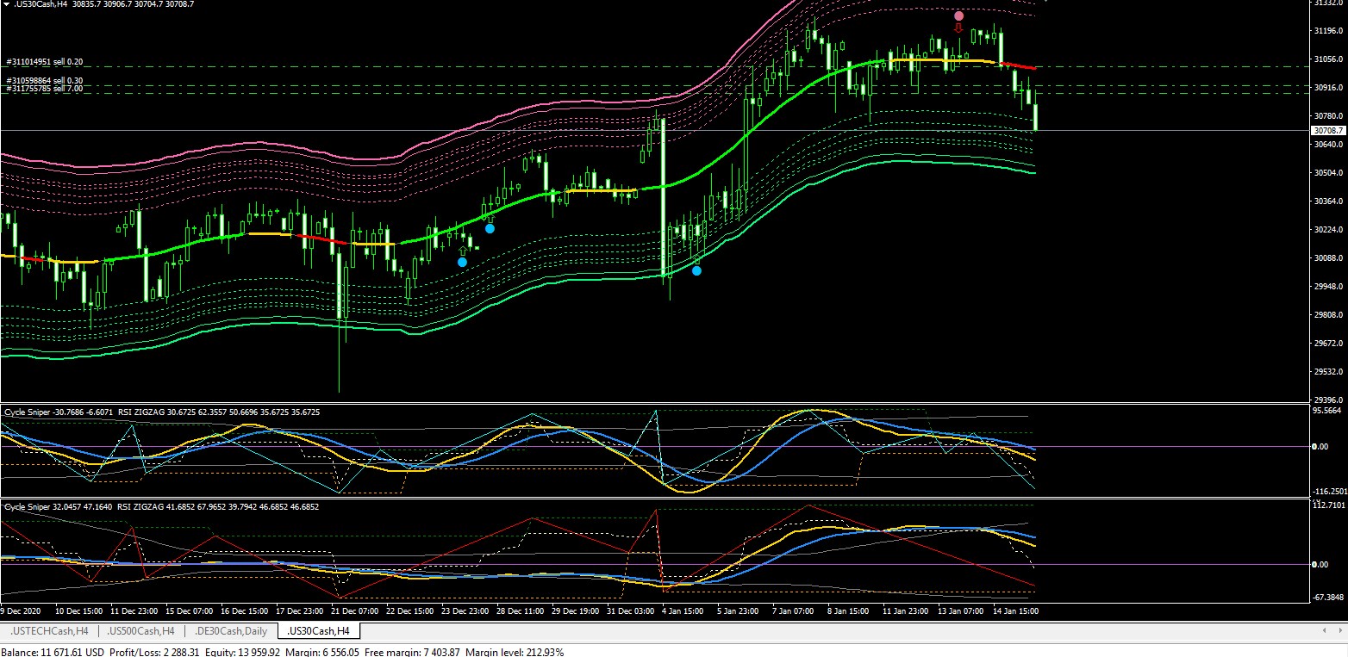Click the 14 Jan 15:00 time axis label

click(1015, 611)
